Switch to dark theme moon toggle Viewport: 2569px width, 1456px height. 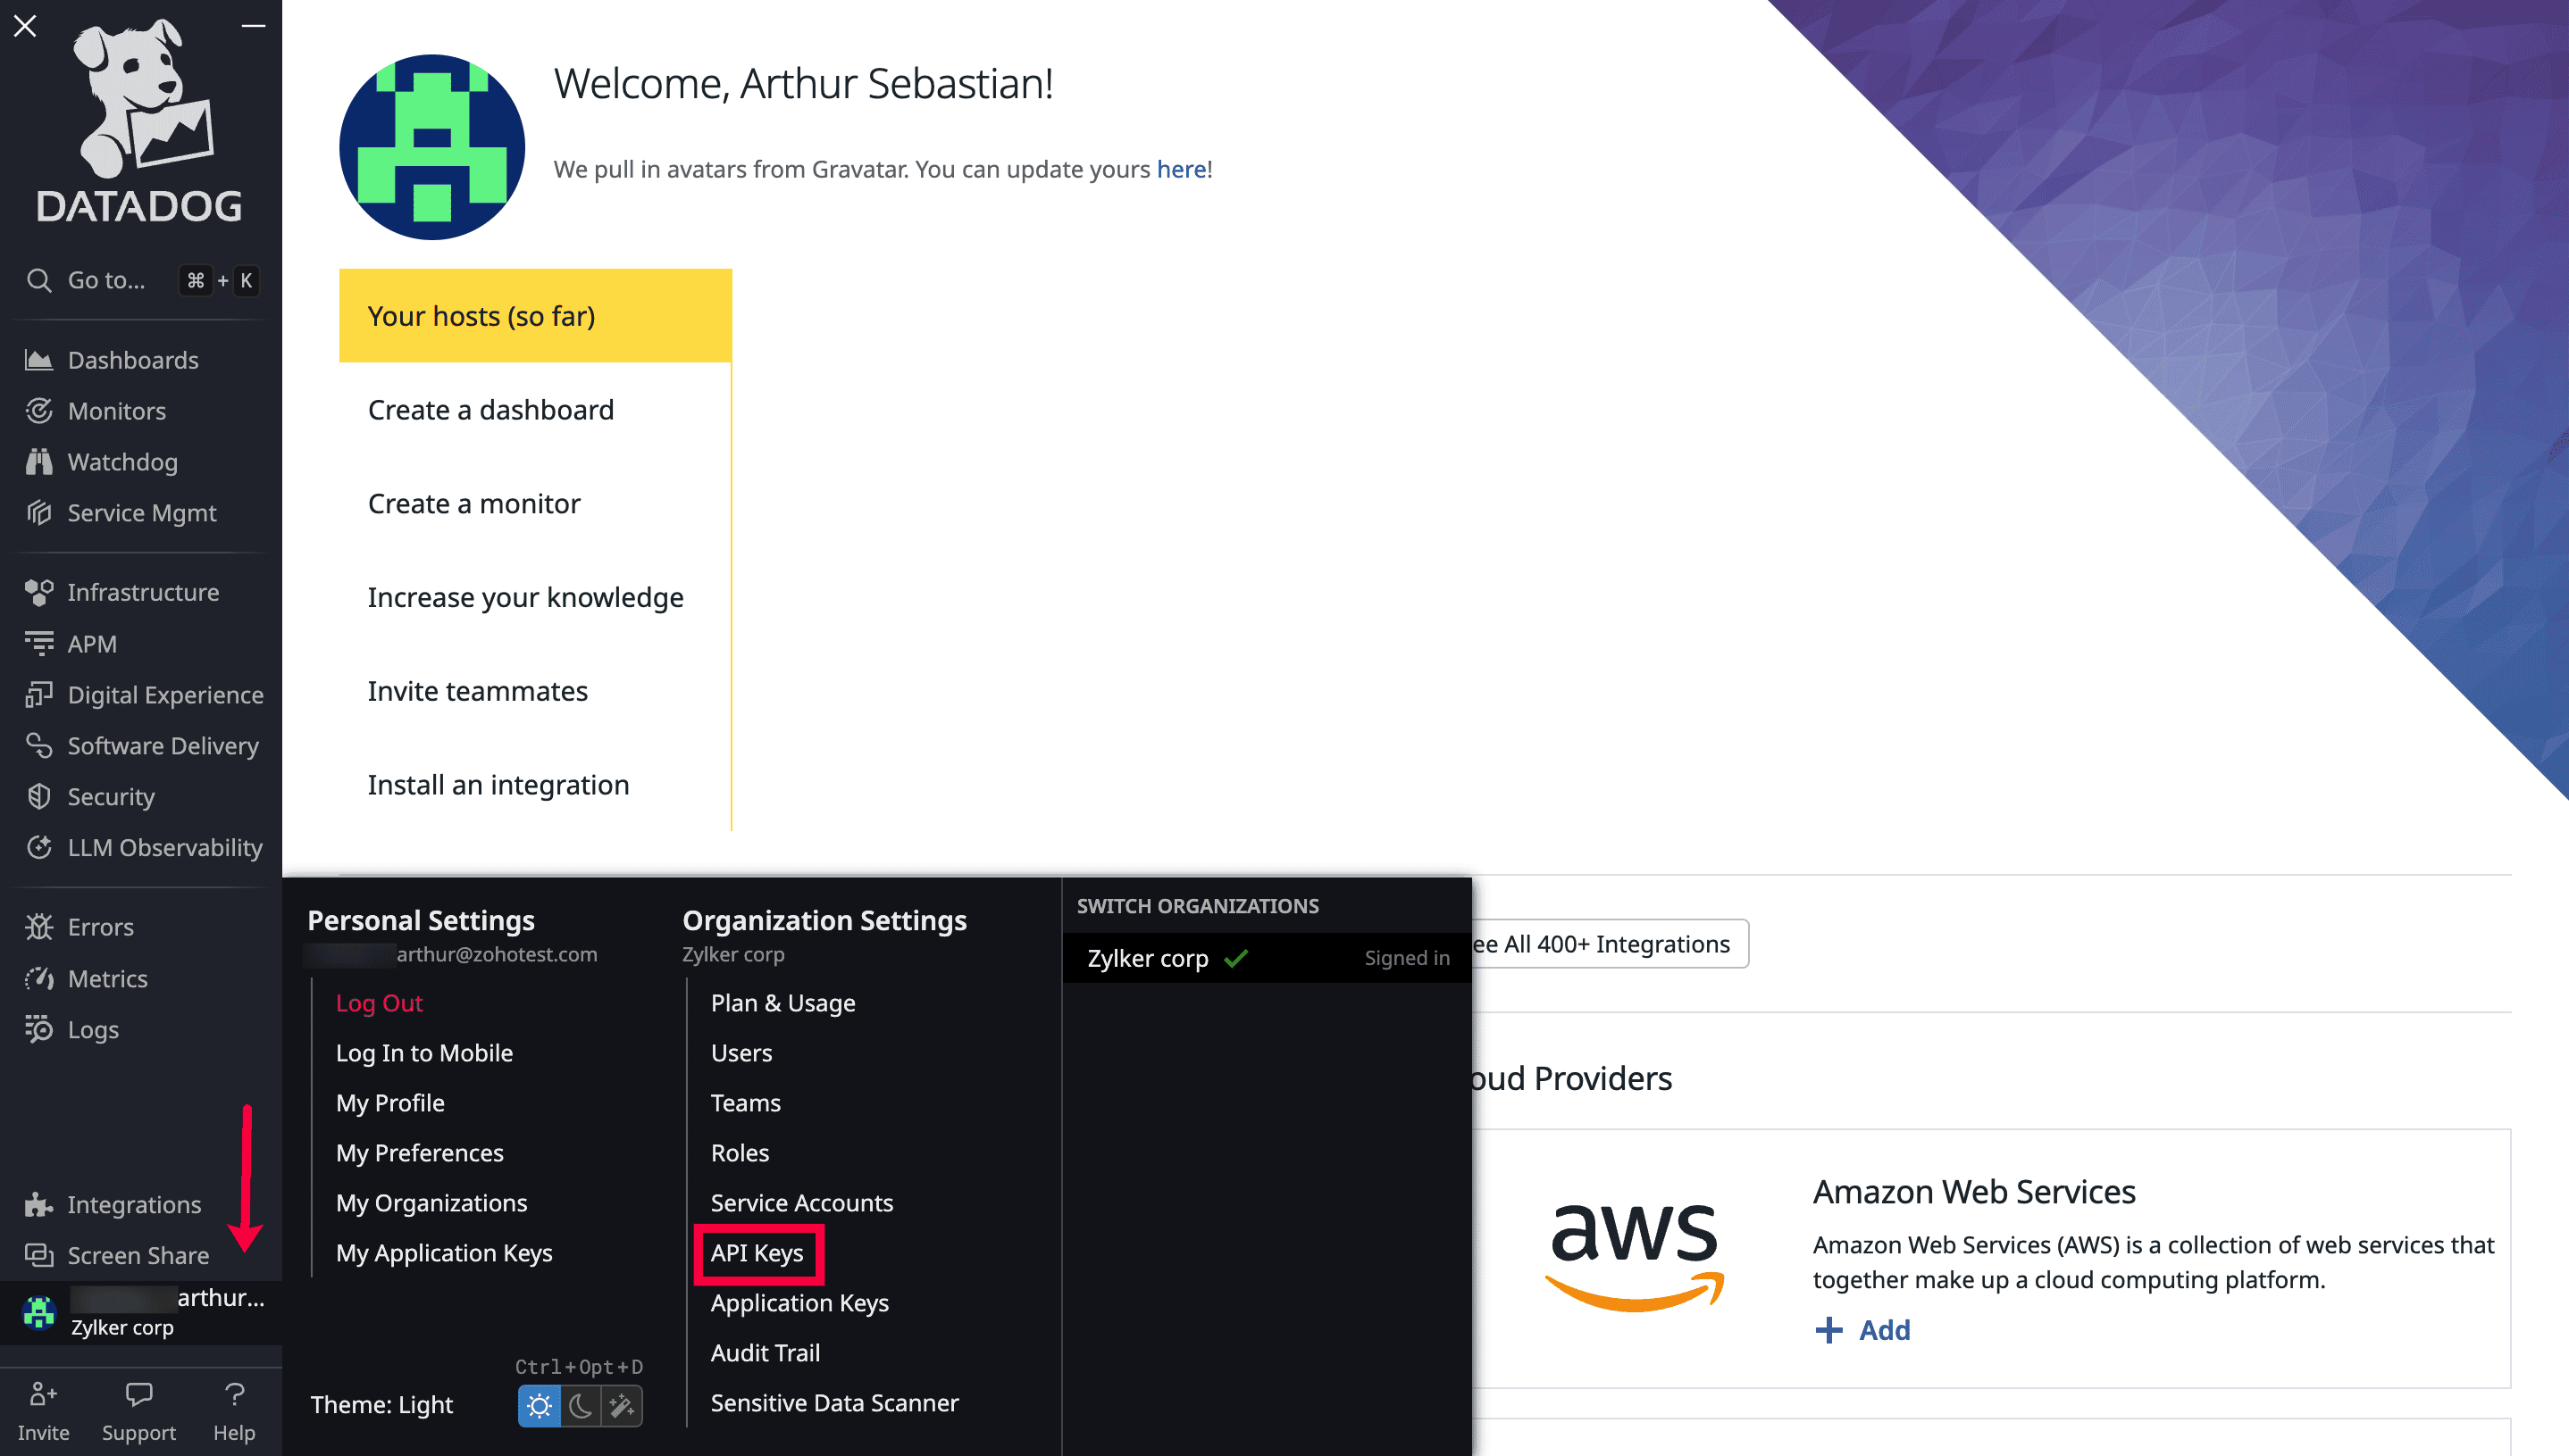[x=581, y=1406]
